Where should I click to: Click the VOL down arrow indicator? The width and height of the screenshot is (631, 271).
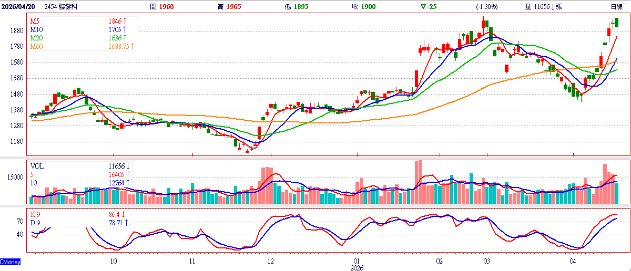point(128,166)
